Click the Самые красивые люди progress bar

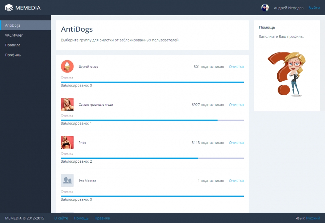(x=152, y=120)
